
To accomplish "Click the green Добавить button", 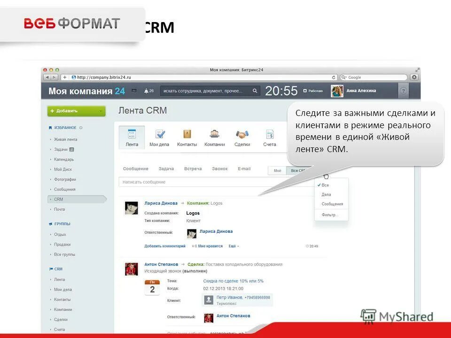I will (x=76, y=111).
